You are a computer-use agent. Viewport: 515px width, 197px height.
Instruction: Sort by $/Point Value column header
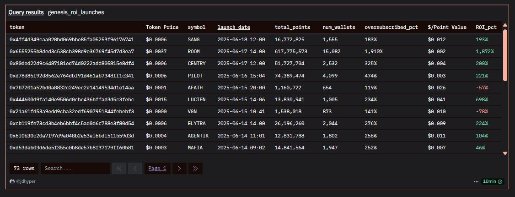pos(447,27)
